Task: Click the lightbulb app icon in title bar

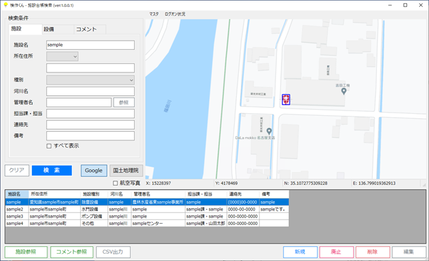Action: 5,5
